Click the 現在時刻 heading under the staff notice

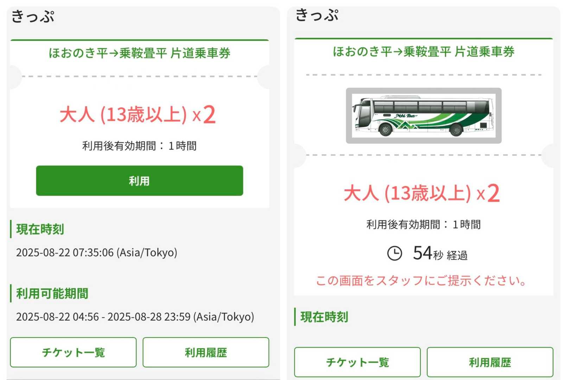tap(324, 317)
